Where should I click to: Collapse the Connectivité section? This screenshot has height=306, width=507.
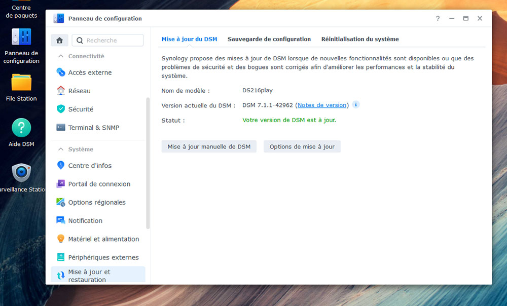pos(61,56)
